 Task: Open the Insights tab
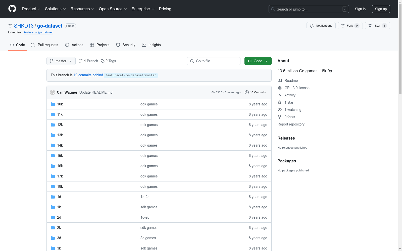[x=151, y=45]
